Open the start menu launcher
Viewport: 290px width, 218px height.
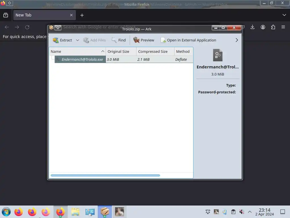click(6, 212)
